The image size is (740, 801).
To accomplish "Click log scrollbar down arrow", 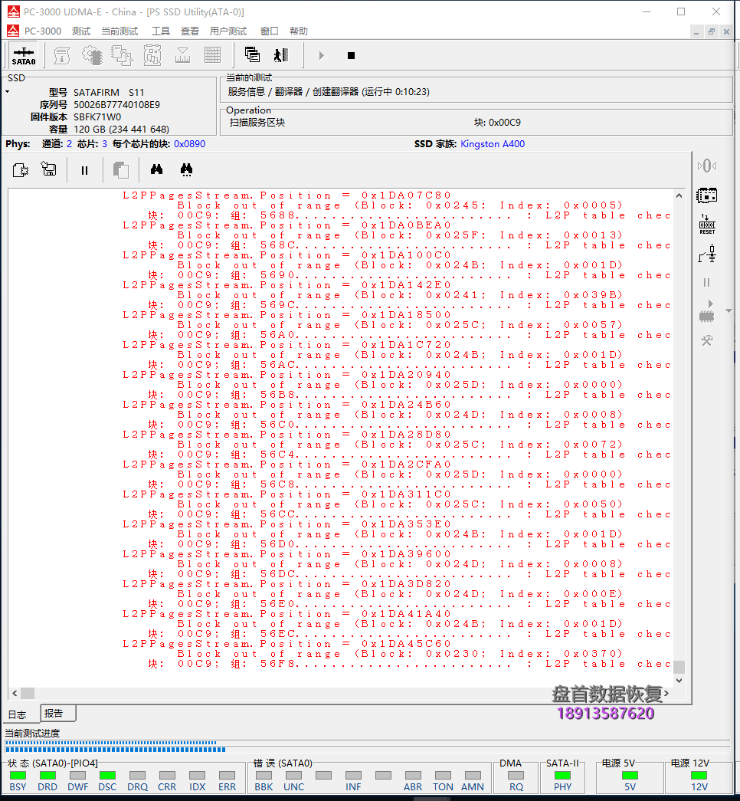I will [679, 680].
